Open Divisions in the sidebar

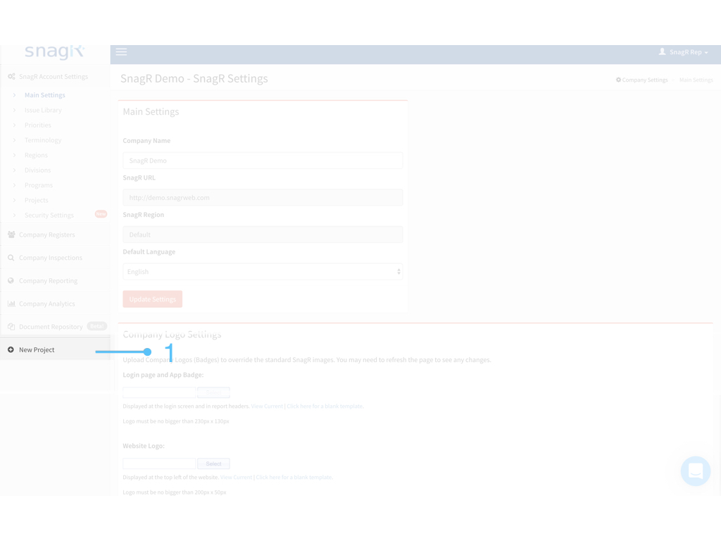pyautogui.click(x=38, y=170)
